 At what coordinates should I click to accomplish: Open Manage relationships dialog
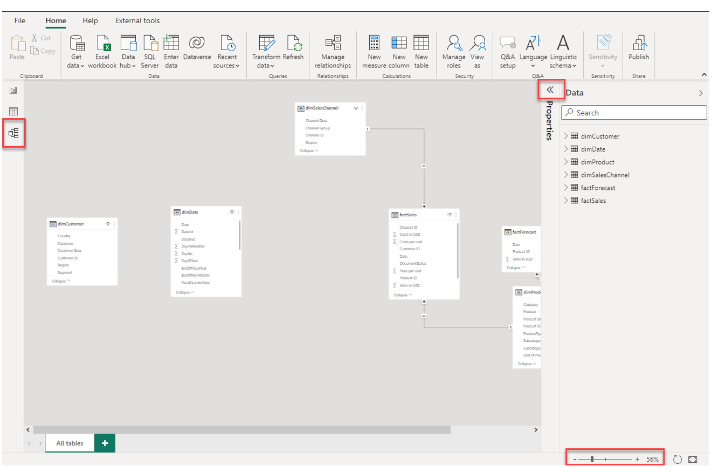click(333, 52)
